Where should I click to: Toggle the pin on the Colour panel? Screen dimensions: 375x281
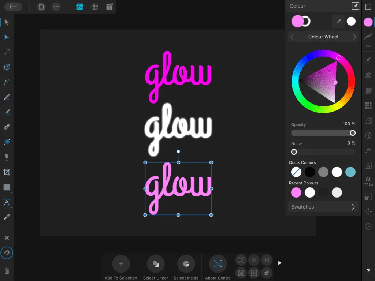(355, 5)
